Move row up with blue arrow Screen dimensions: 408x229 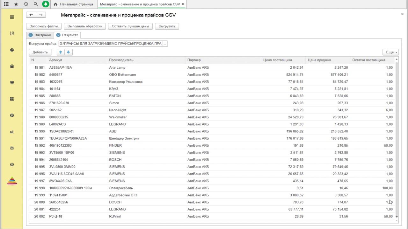61,52
